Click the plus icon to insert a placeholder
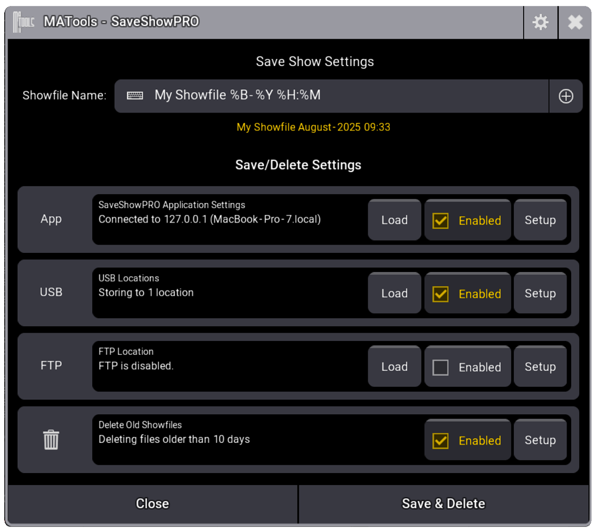The image size is (595, 532). point(566,95)
